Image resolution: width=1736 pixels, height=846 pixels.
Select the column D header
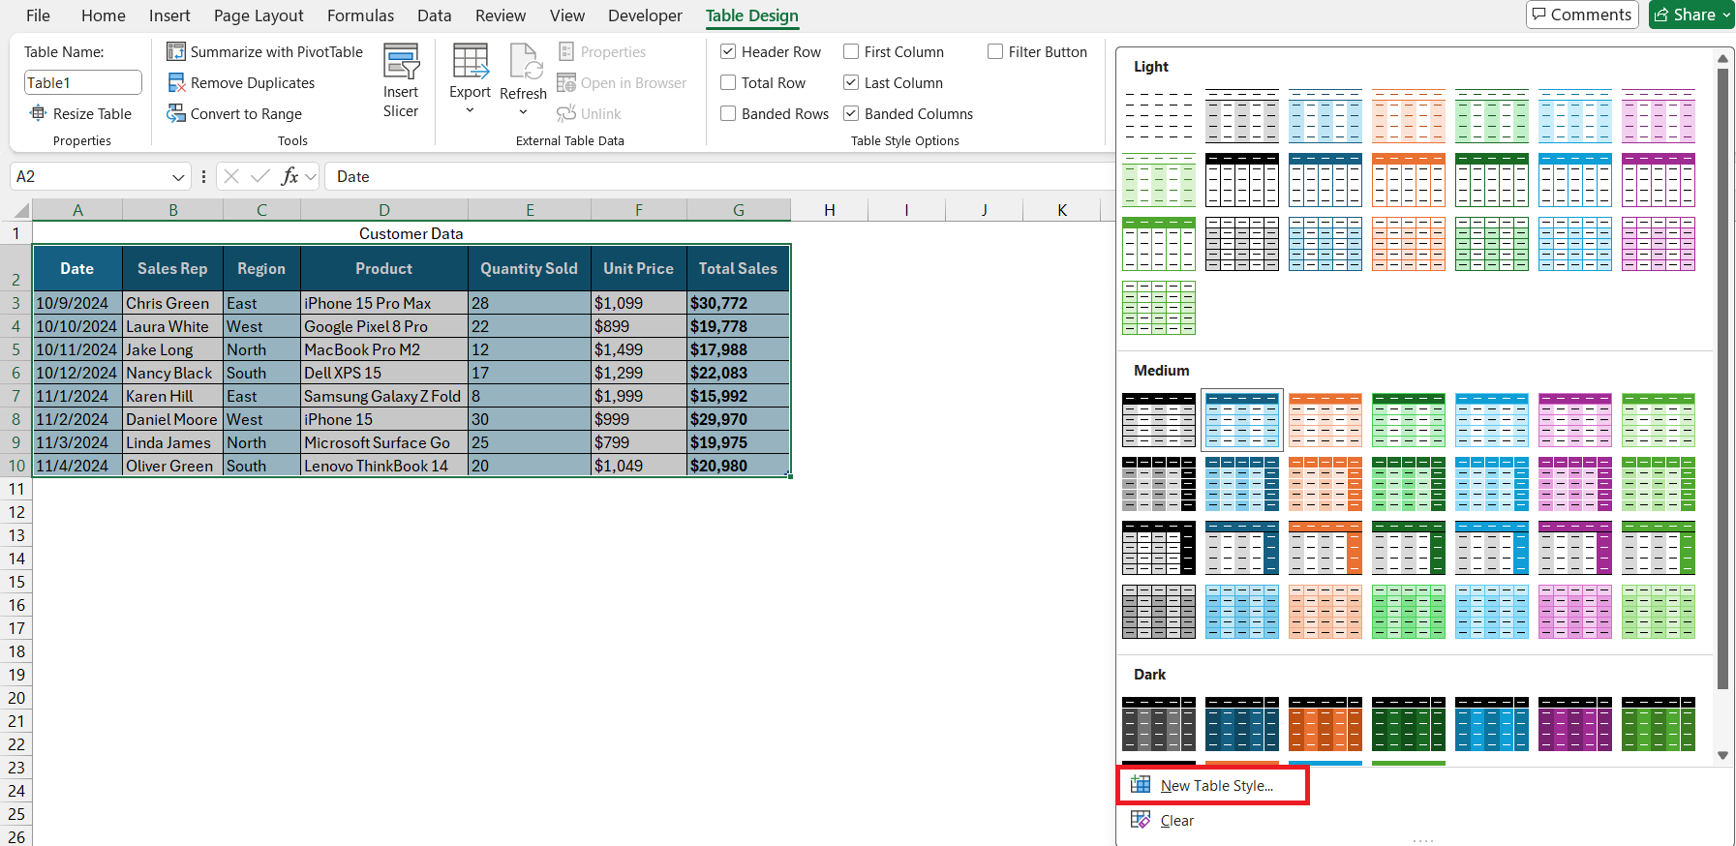tap(384, 210)
